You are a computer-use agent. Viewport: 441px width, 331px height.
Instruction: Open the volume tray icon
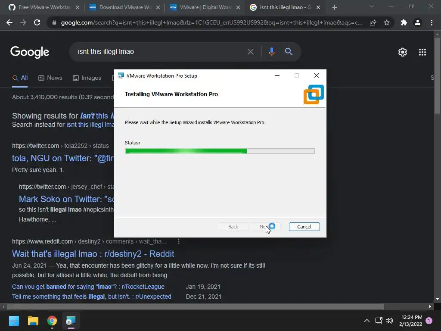tap(389, 321)
